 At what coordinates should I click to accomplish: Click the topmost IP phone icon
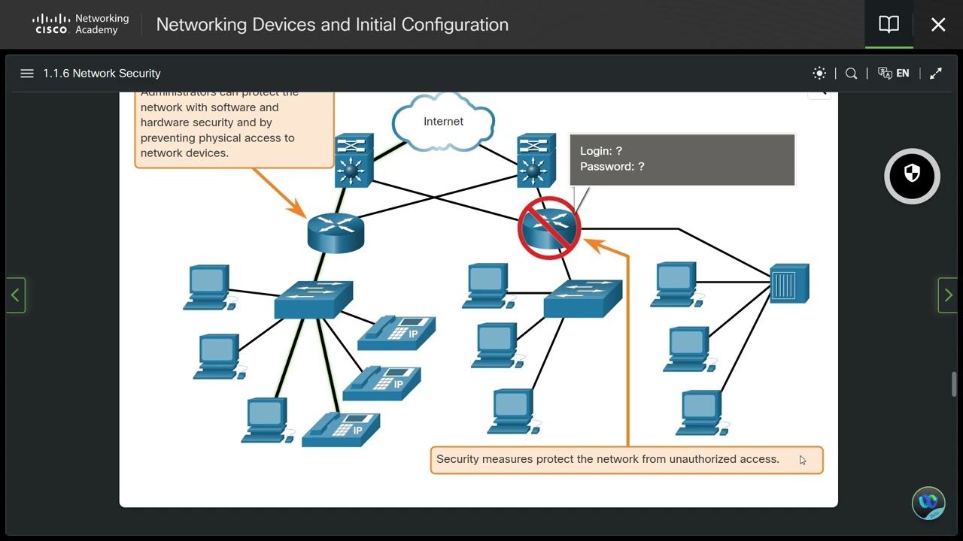(x=396, y=333)
